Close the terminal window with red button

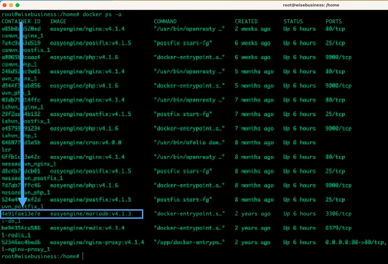(5, 5)
